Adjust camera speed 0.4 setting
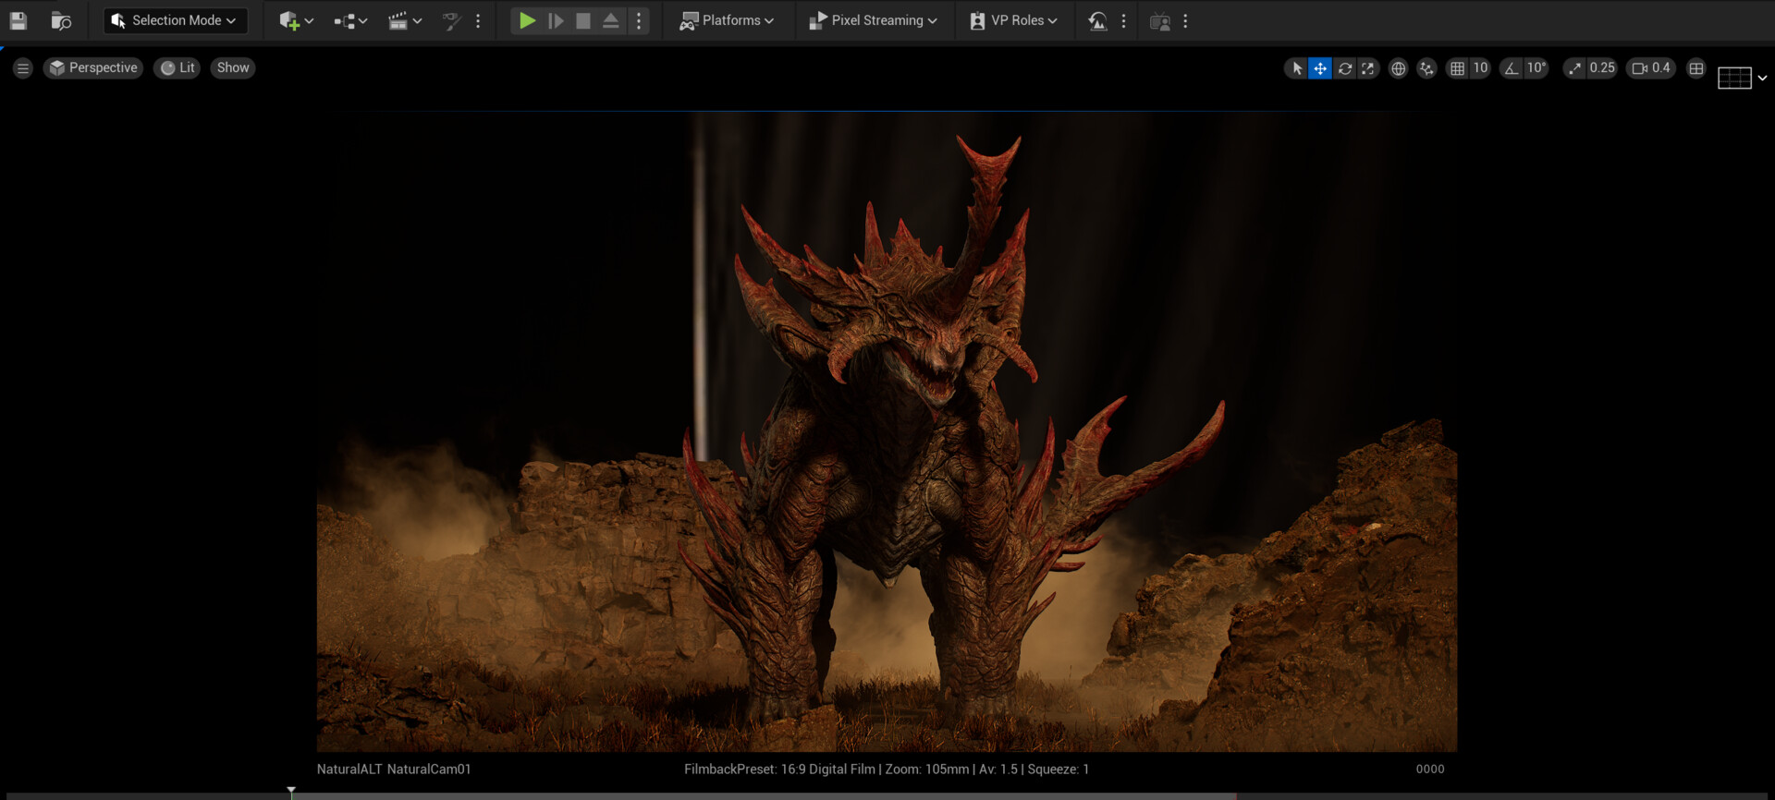Image resolution: width=1775 pixels, height=800 pixels. tap(1651, 68)
